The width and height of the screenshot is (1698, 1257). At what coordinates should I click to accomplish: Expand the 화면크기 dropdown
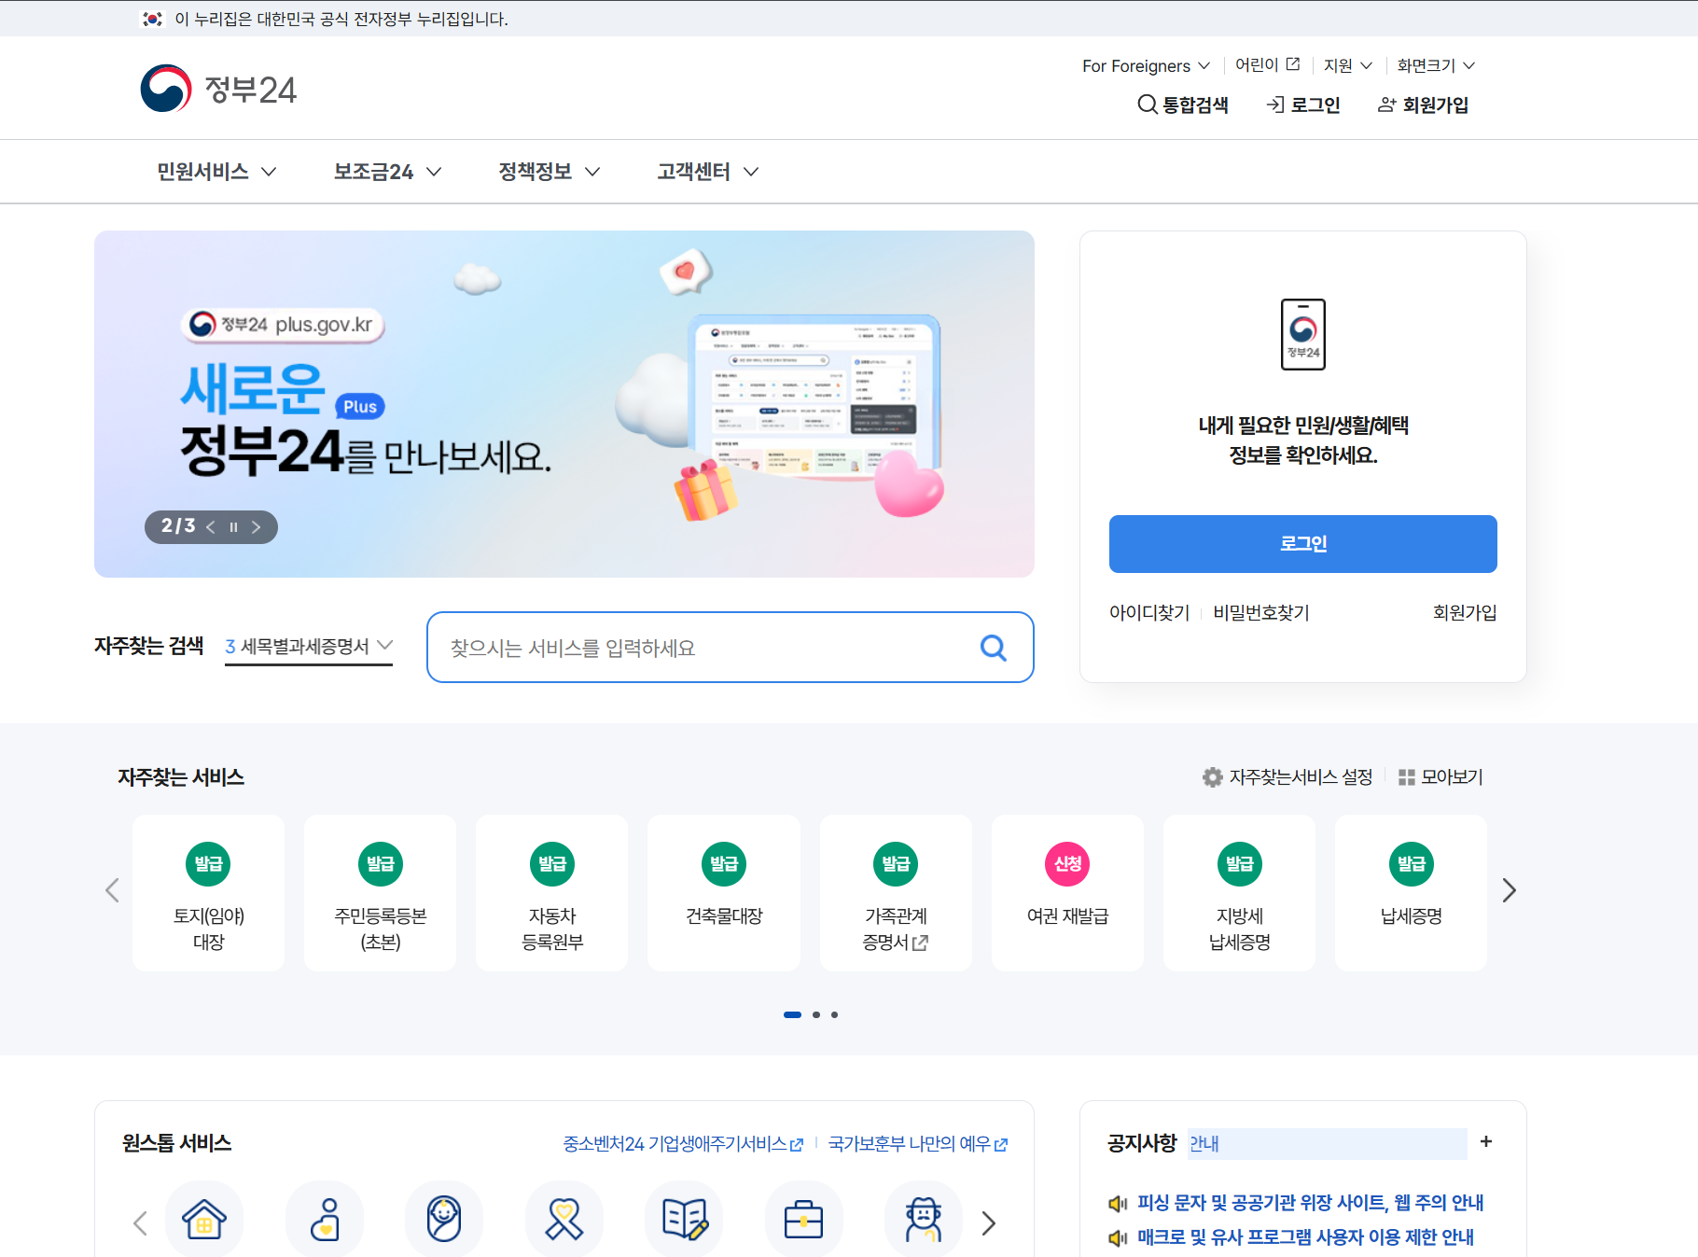tap(1435, 65)
